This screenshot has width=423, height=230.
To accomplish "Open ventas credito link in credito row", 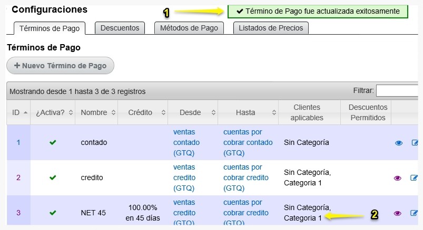I will pyautogui.click(x=184, y=177).
